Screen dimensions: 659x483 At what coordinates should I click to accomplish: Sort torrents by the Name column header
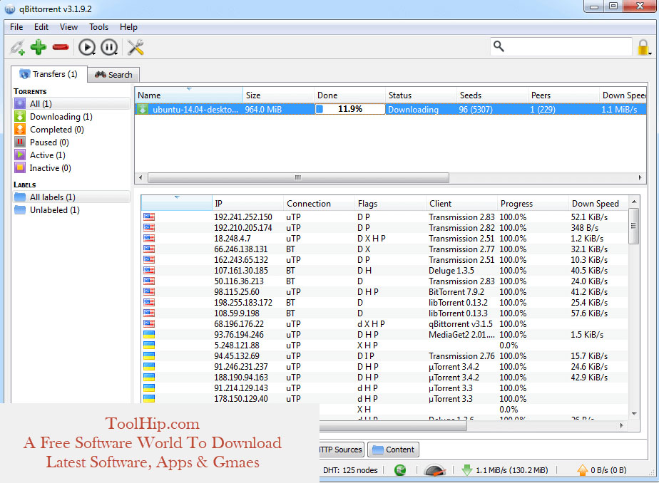click(x=189, y=95)
